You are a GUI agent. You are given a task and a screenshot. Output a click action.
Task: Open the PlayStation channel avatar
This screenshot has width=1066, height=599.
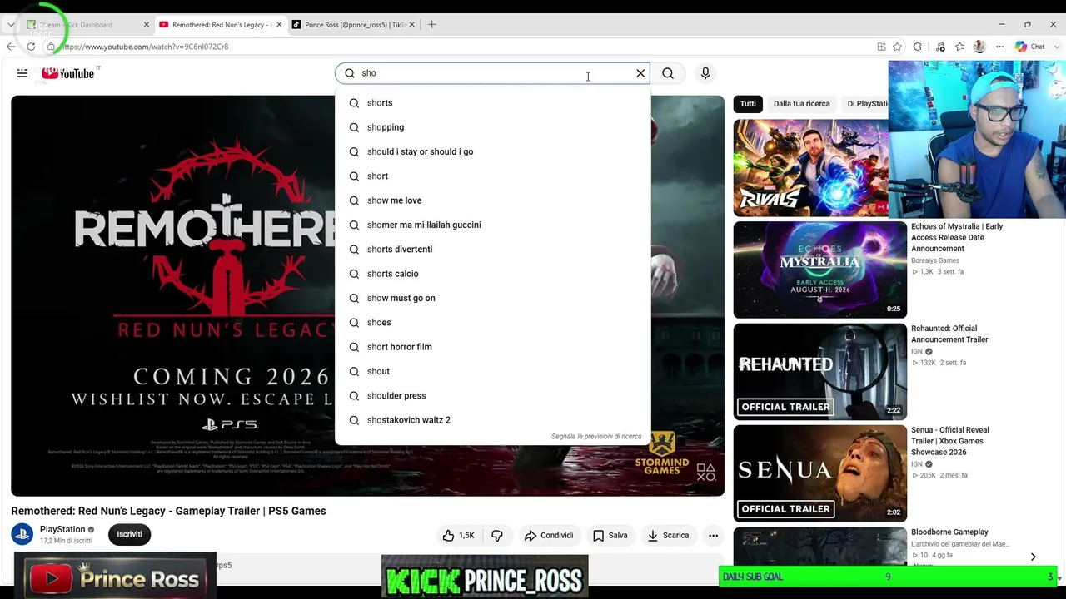[22, 534]
